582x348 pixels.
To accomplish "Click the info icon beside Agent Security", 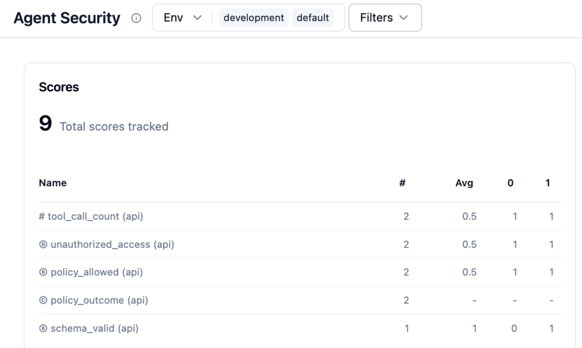I will pos(136,18).
